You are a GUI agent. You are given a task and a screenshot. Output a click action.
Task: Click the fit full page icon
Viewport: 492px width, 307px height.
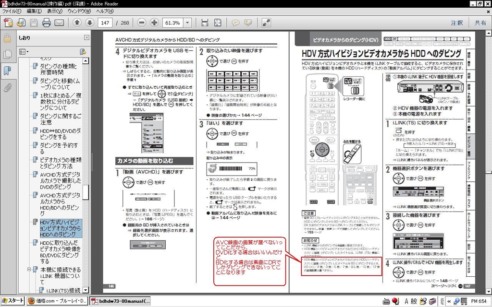coord(218,23)
